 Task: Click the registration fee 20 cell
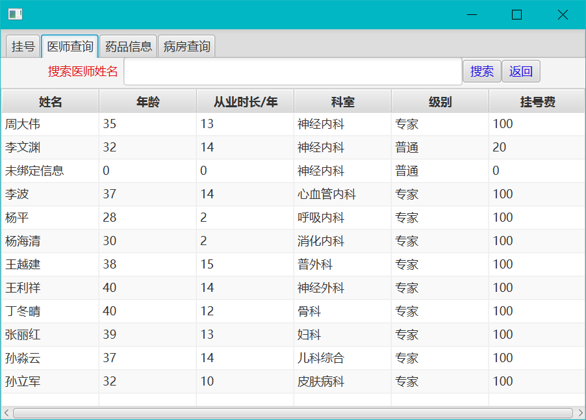(x=537, y=148)
